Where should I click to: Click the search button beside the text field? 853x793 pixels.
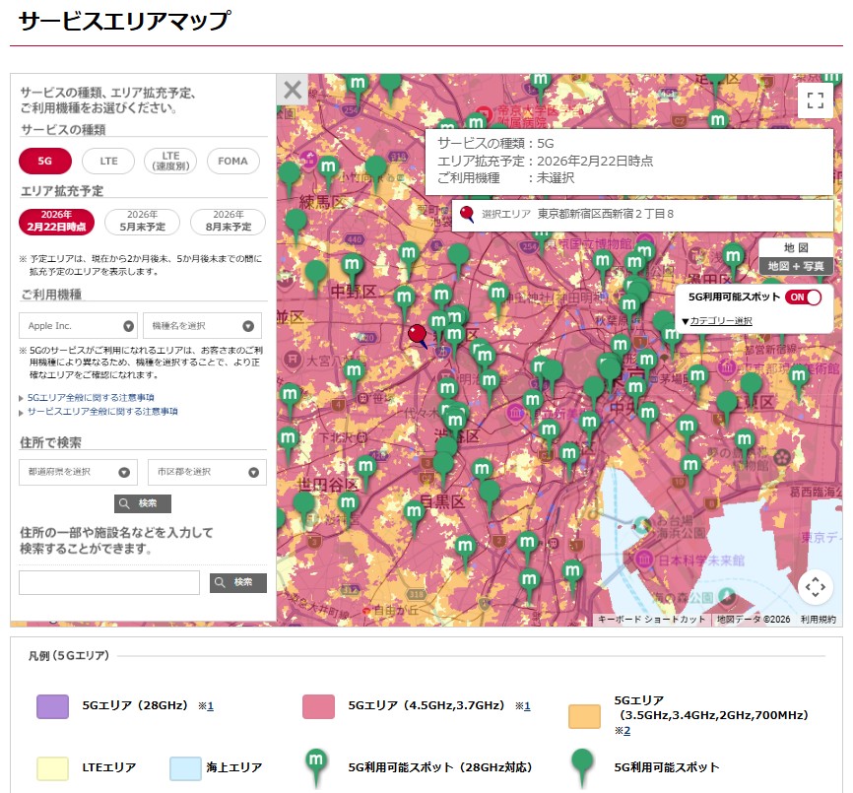(x=237, y=582)
